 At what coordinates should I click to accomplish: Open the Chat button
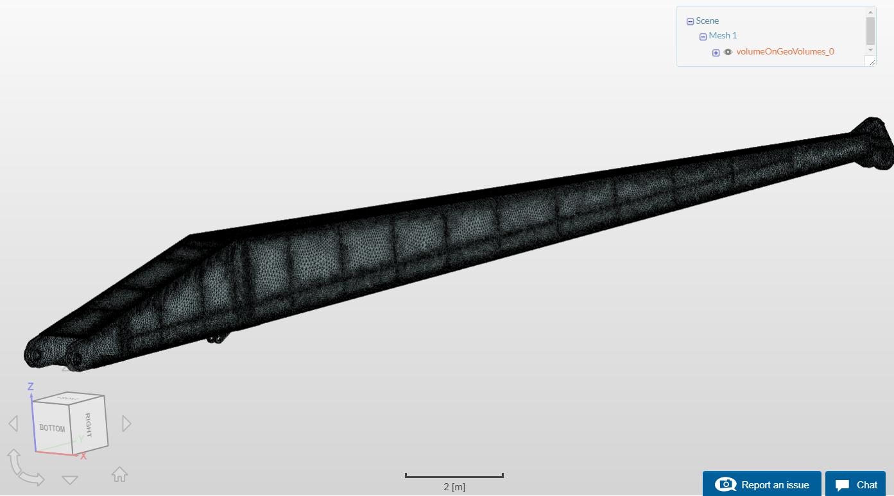coord(855,484)
